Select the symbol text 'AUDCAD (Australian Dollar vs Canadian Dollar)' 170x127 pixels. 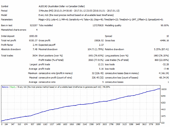coord(62,6)
